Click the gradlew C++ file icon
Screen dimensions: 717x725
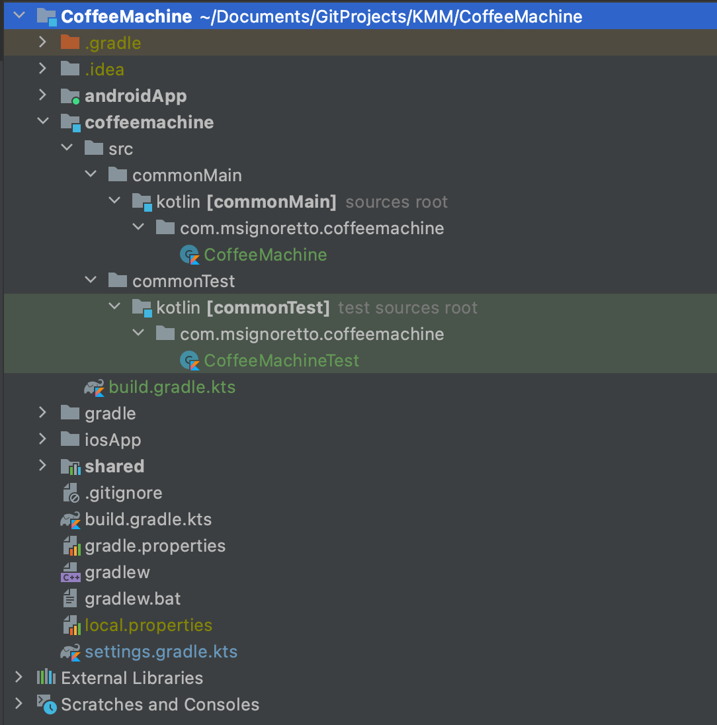[70, 573]
